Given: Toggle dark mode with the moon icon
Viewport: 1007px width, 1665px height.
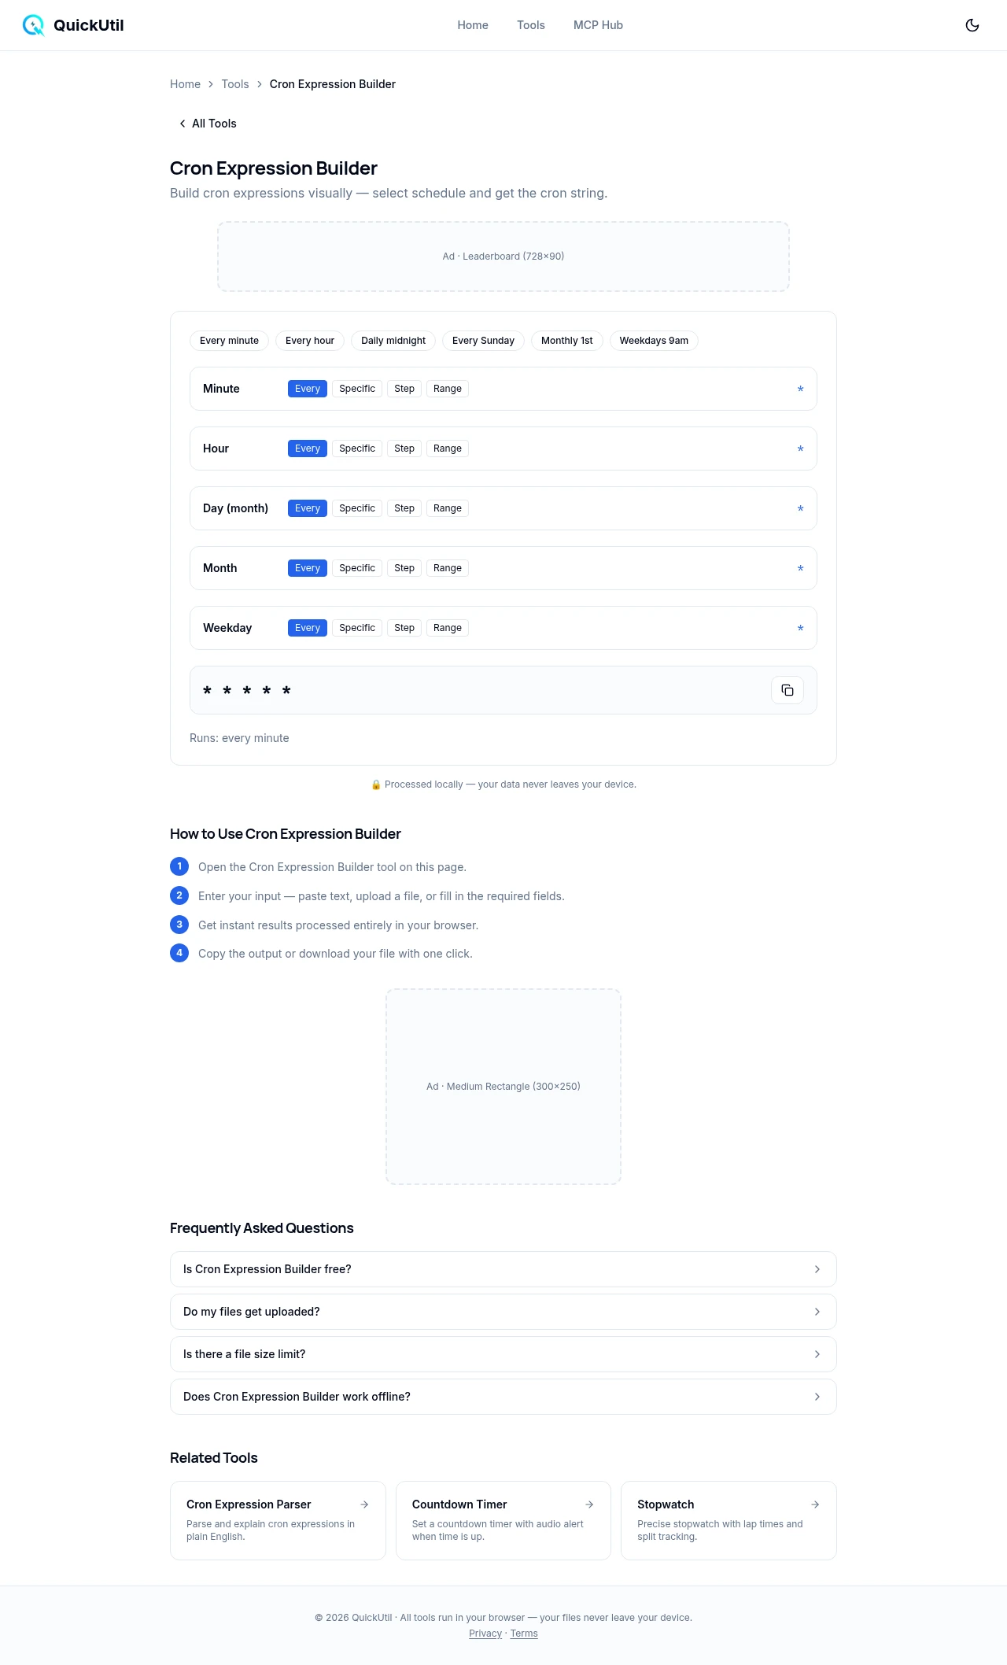Looking at the screenshot, I should click(x=972, y=25).
